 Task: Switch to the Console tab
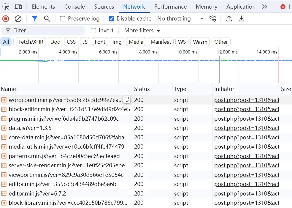[x=74, y=7]
